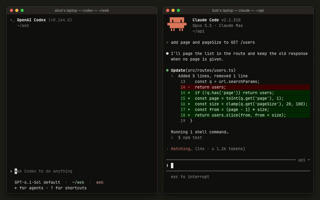The width and height of the screenshot is (320, 200).
Task: Click the added line "const from = (page - 1) * size;"
Action: click(245, 110)
